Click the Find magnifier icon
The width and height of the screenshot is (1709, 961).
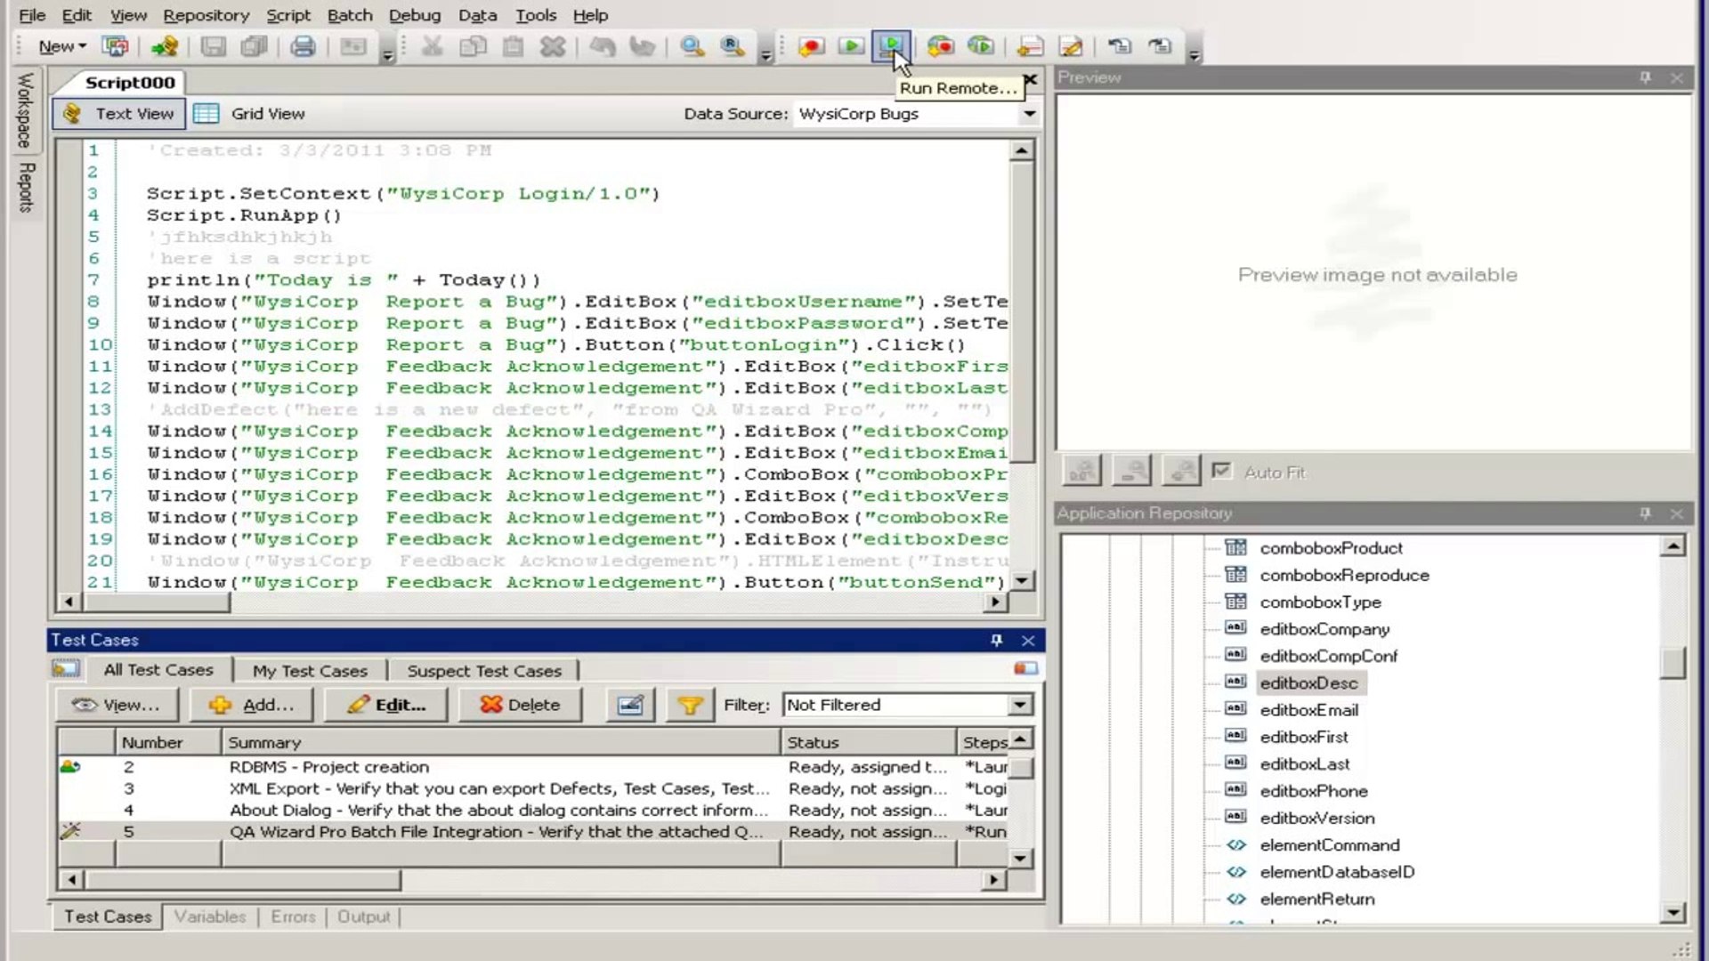692,46
